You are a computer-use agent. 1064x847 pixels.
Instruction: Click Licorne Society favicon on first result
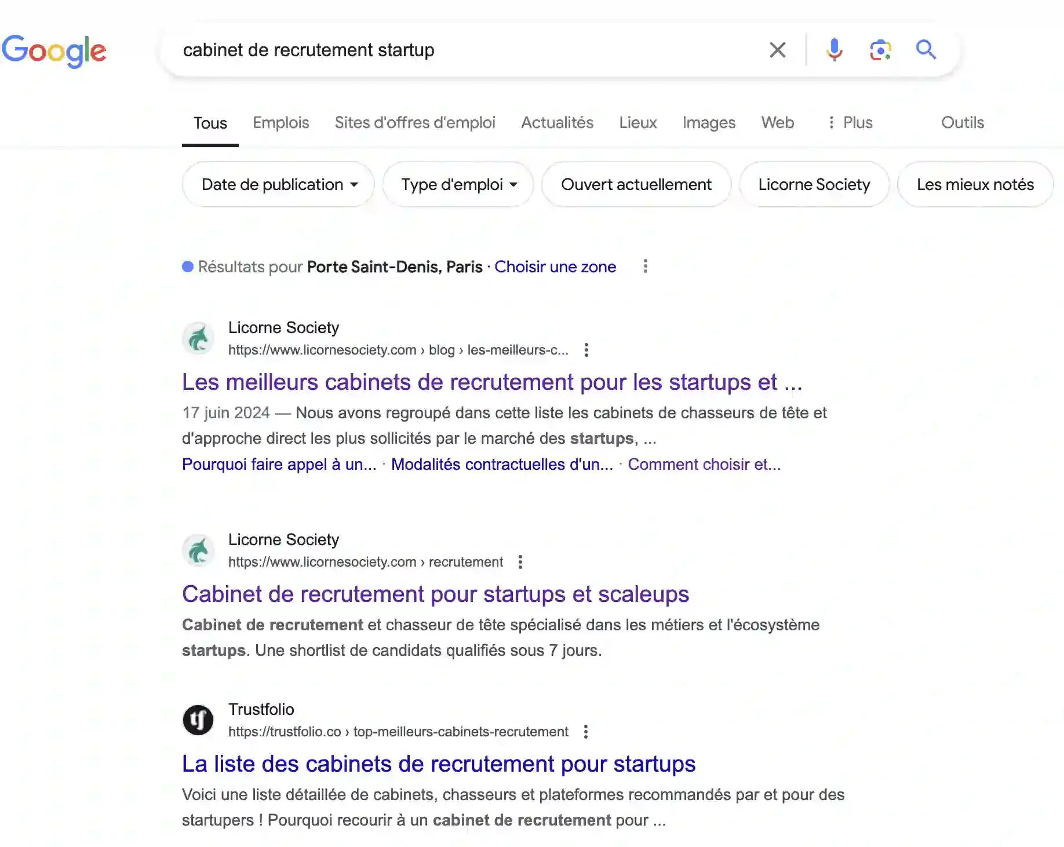coord(198,338)
